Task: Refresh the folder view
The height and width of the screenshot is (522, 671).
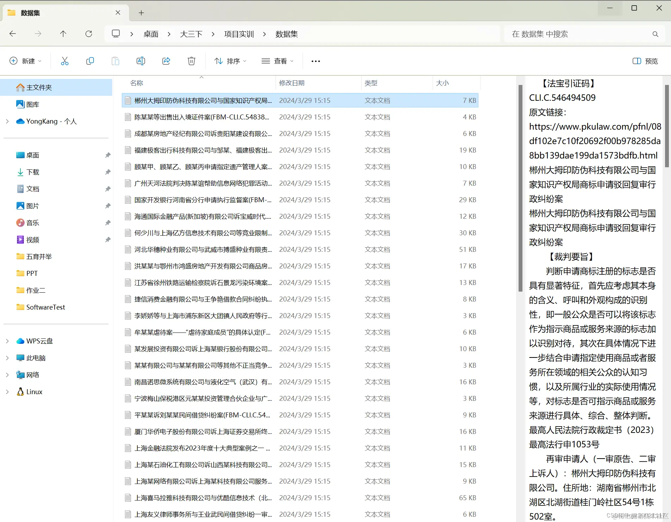Action: 89,34
